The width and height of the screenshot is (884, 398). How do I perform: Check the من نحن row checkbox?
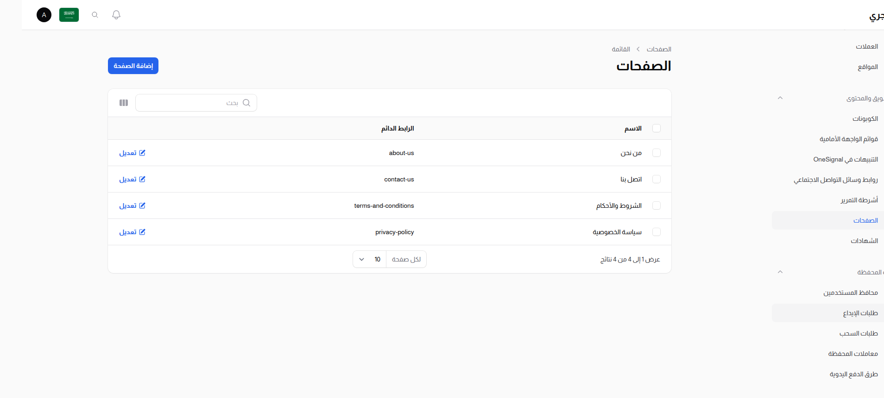tap(657, 153)
